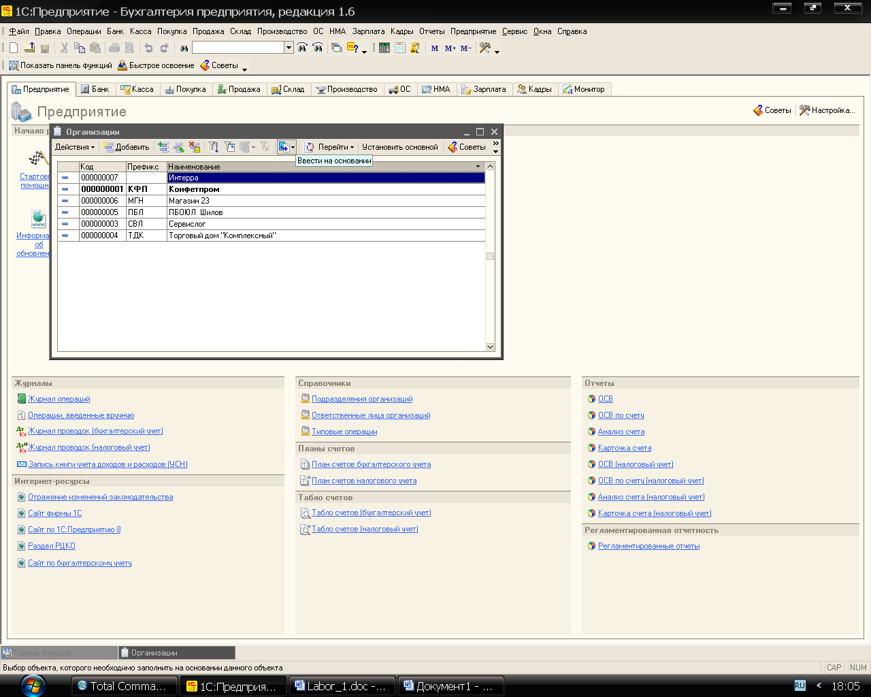
Task: Open the calendar icon in the toolbar
Action: 400,48
